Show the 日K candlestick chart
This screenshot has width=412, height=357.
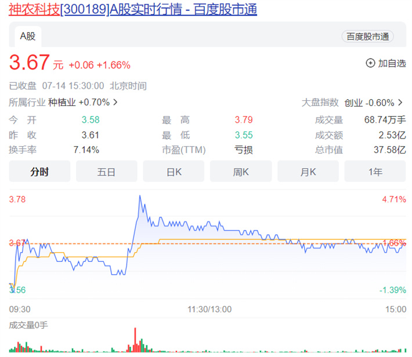click(174, 172)
